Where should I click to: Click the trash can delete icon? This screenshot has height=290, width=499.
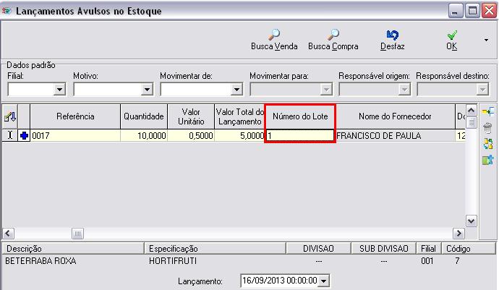[x=488, y=128]
